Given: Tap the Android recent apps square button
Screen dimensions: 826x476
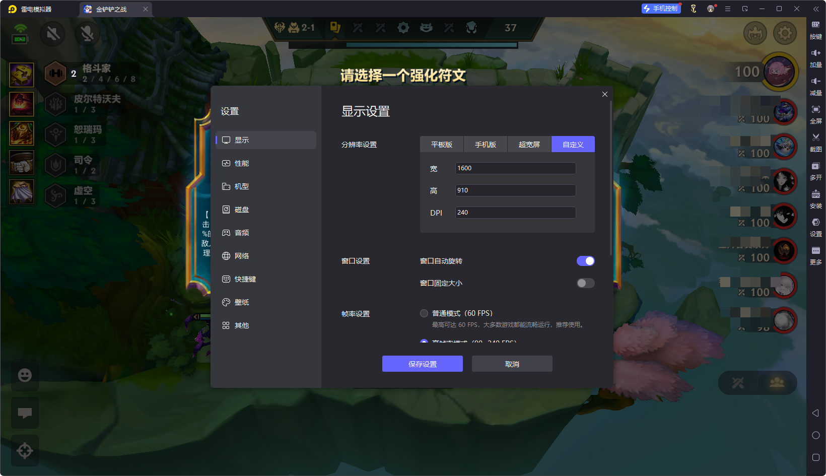Looking at the screenshot, I should 816,457.
